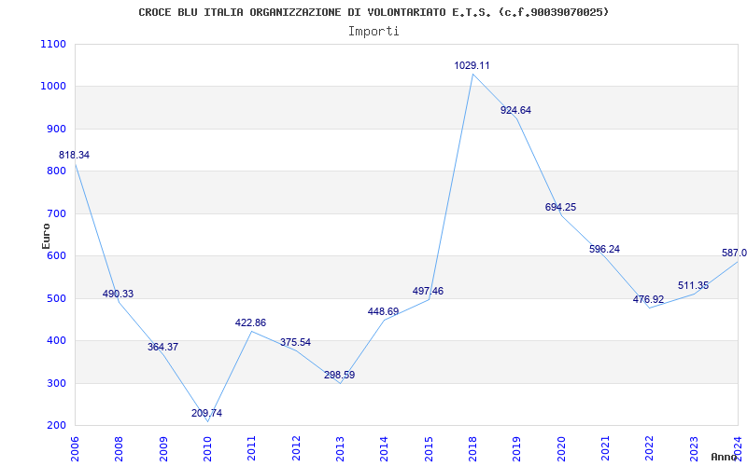Click the 364.37 data label

coord(162,347)
